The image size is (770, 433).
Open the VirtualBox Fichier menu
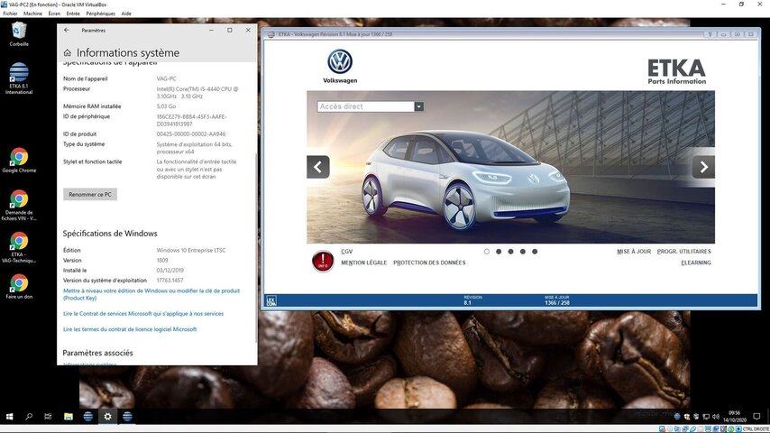tap(10, 14)
